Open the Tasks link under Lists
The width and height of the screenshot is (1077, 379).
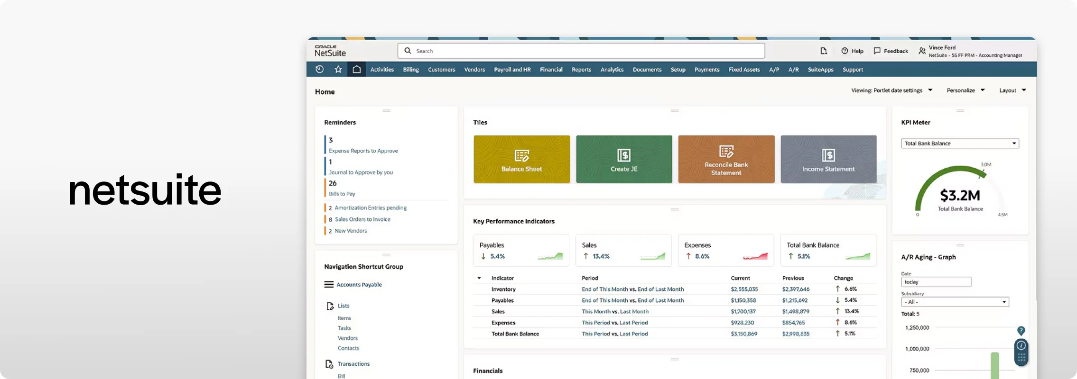tap(344, 328)
